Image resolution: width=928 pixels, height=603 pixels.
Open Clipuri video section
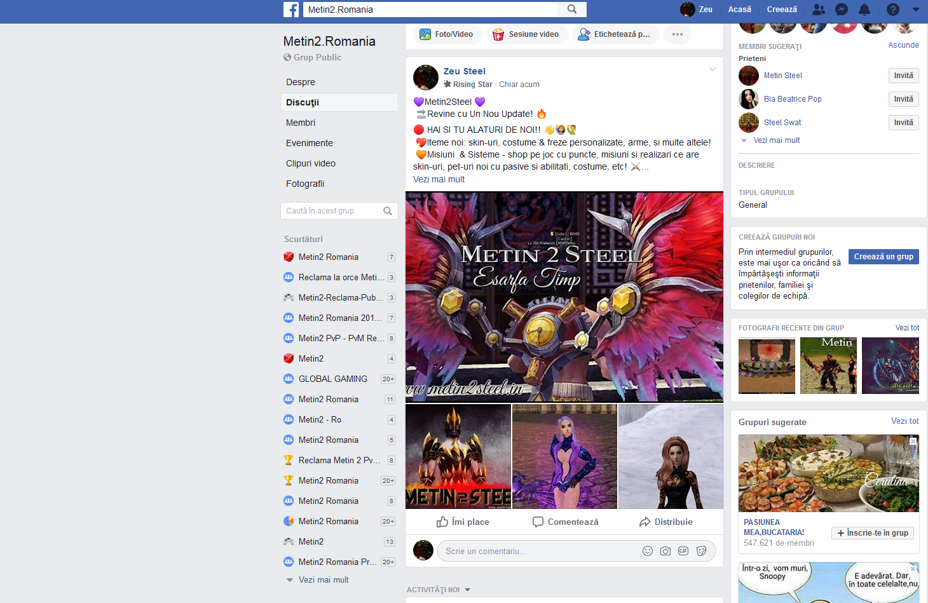[x=311, y=163]
